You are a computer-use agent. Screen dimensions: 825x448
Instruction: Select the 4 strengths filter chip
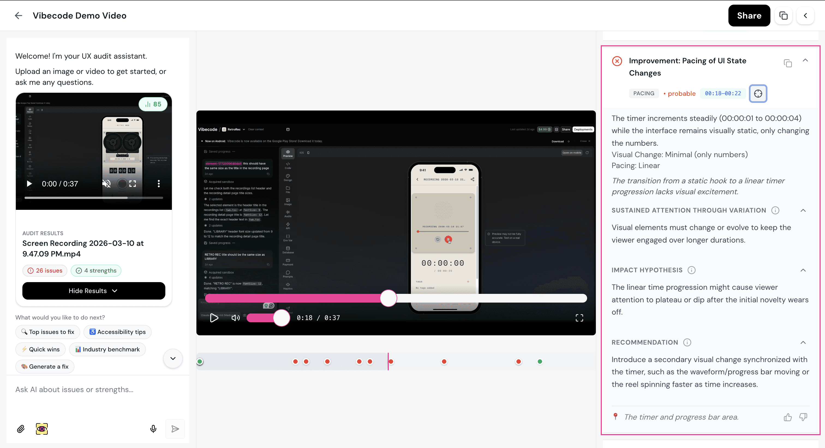(x=96, y=271)
